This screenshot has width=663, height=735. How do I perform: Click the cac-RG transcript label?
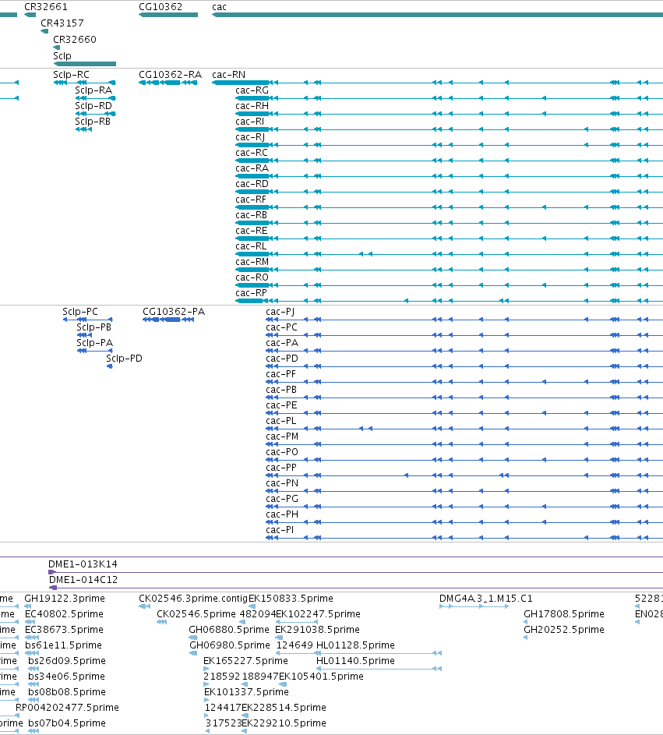point(252,90)
